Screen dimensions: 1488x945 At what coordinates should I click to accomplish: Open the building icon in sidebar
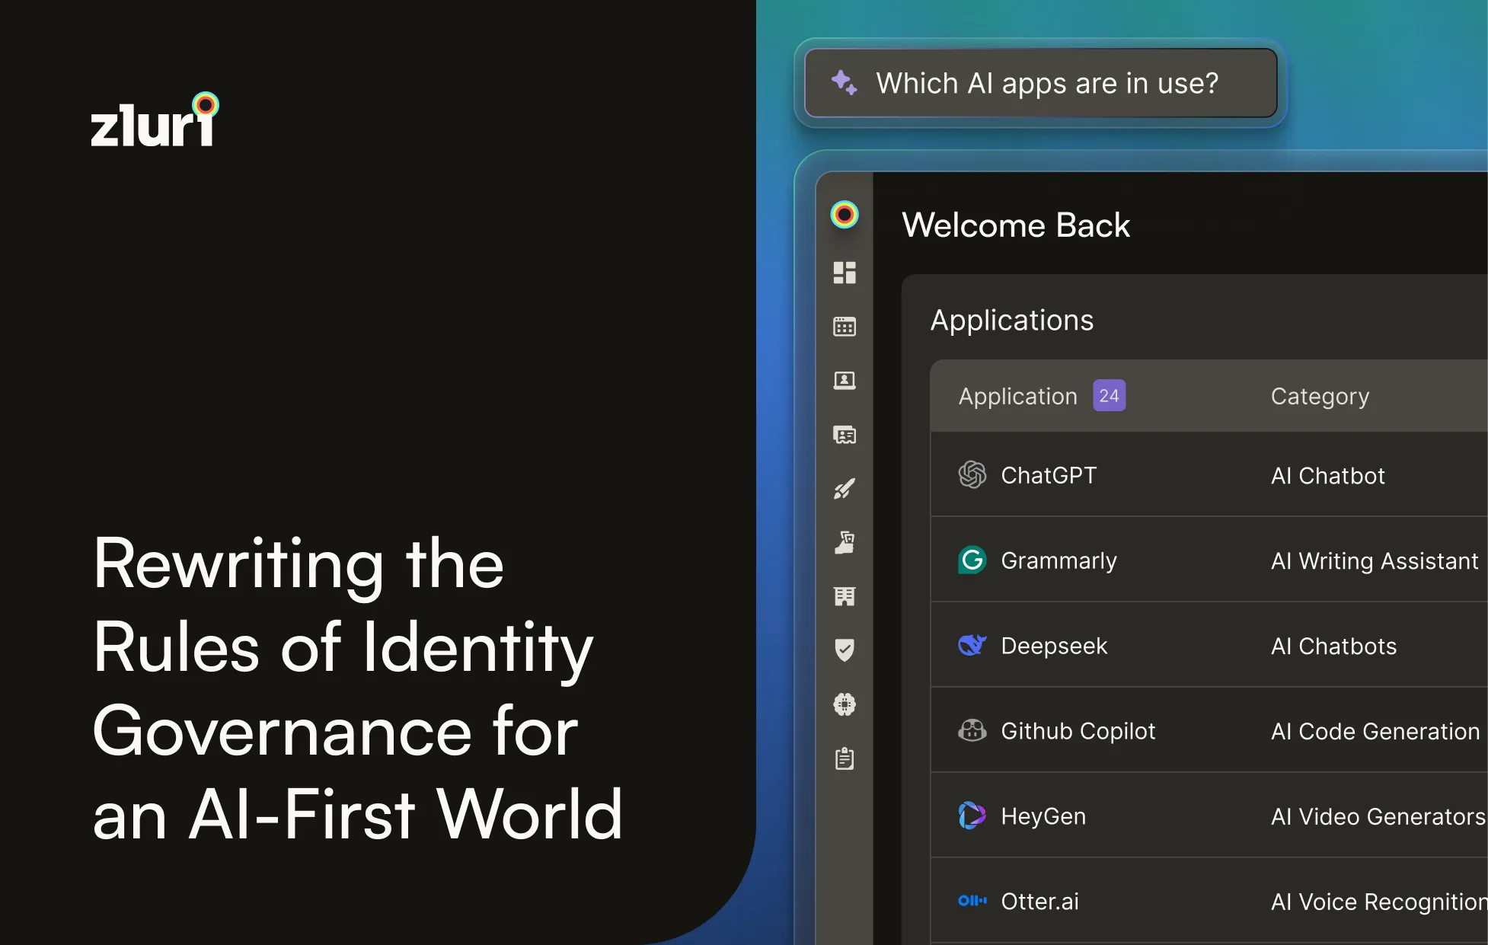(845, 596)
